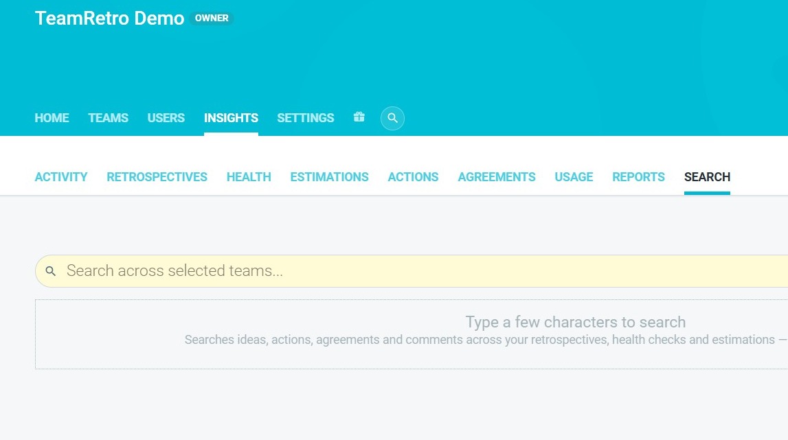
Task: View the HEALTH sub-tab
Action: point(249,177)
